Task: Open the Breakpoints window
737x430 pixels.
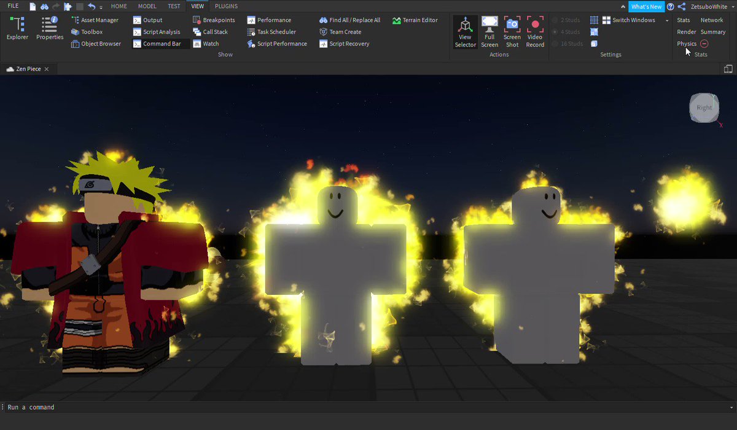Action: click(x=214, y=20)
